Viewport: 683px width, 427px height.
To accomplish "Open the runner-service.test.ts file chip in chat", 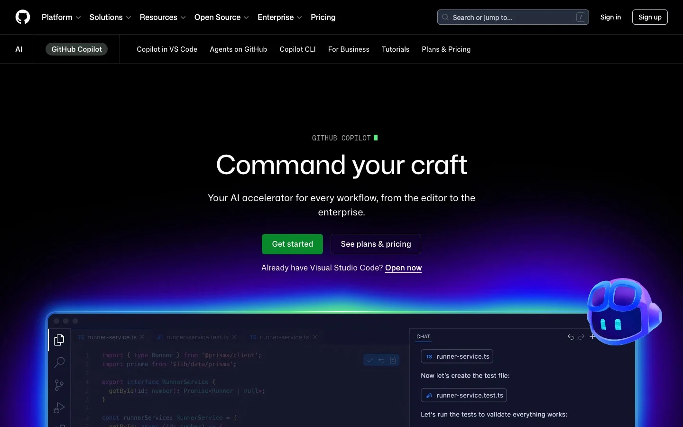I will (464, 395).
